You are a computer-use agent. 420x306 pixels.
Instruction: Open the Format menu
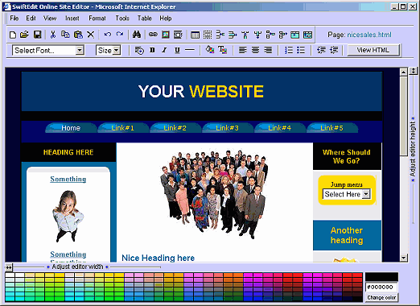click(x=97, y=19)
